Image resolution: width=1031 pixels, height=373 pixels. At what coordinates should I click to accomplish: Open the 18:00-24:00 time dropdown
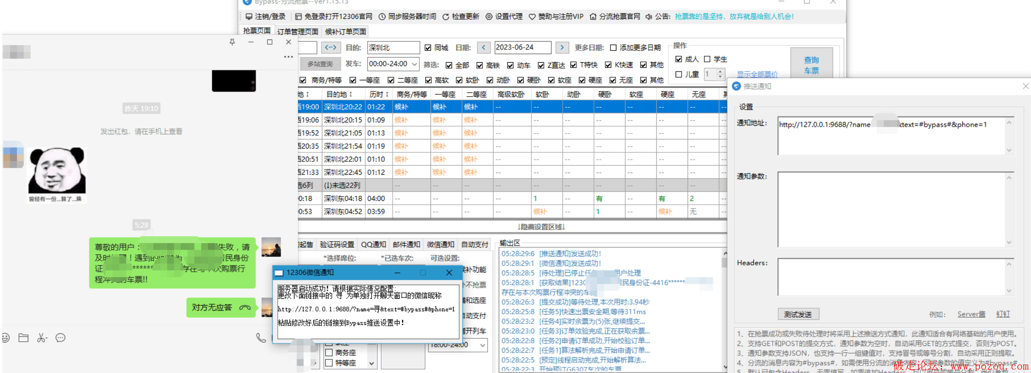[x=482, y=345]
